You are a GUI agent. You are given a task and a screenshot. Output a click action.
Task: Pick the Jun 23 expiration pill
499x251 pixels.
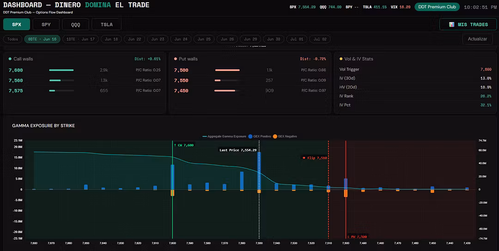[x=158, y=39]
